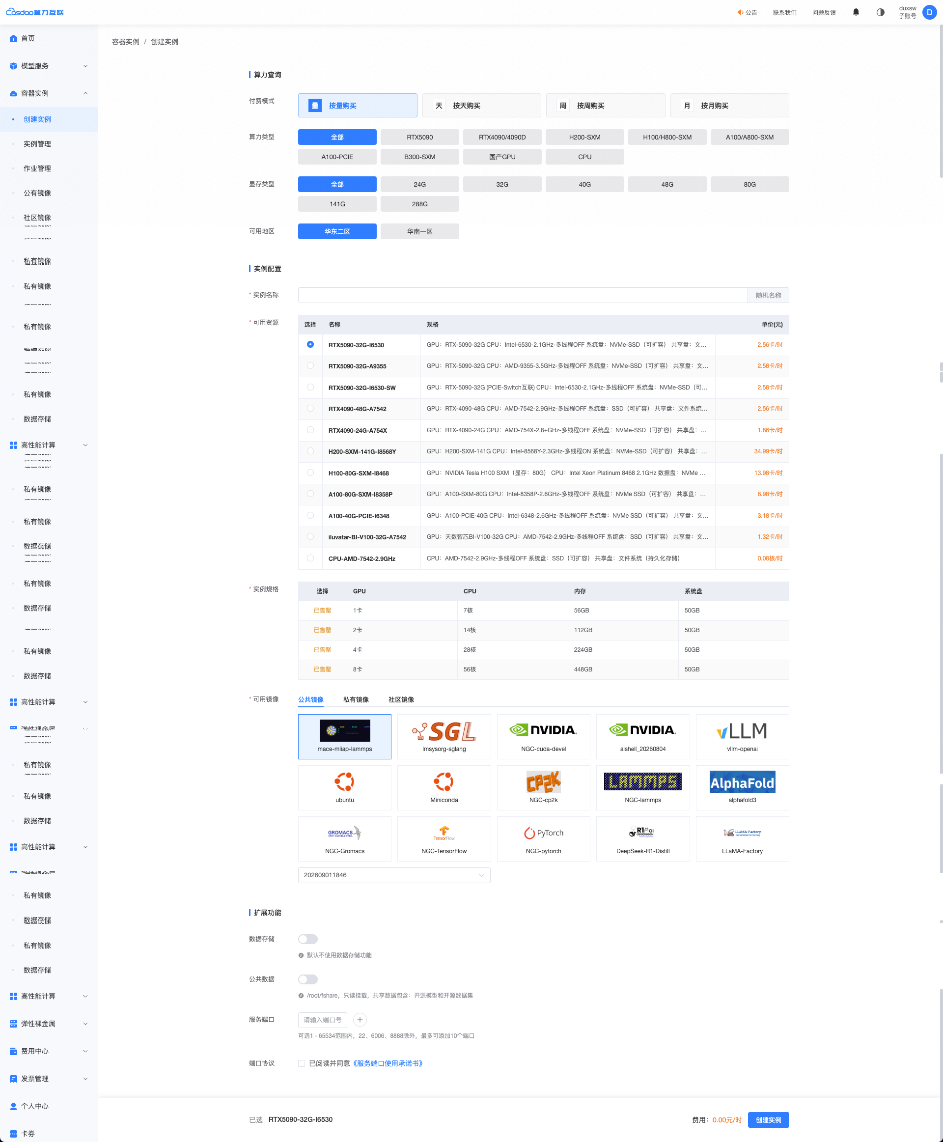Choose the alphafold3 image logo
The width and height of the screenshot is (943, 1142).
click(x=742, y=782)
